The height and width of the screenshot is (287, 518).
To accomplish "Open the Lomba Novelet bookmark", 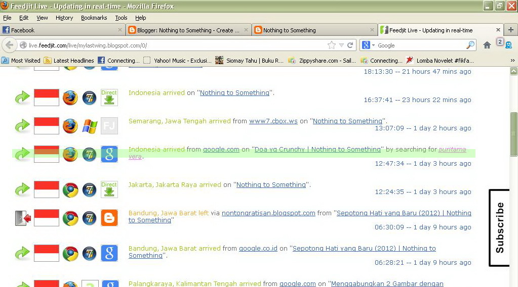I will click(440, 60).
